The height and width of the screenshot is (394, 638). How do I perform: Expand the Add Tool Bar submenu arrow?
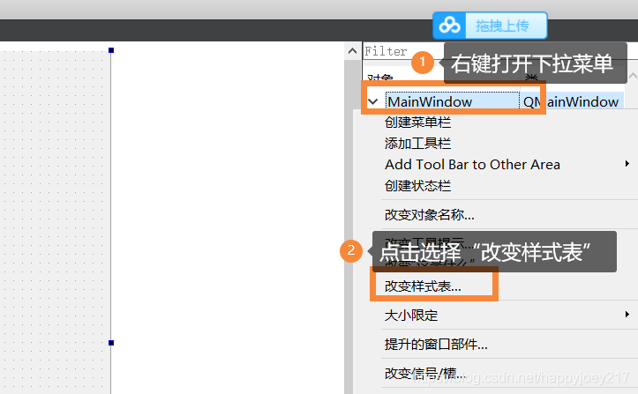627,163
